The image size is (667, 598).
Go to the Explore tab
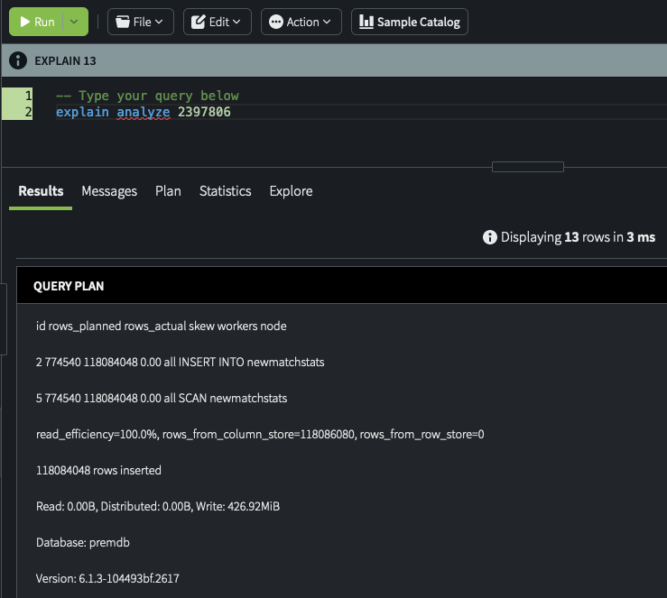click(291, 191)
